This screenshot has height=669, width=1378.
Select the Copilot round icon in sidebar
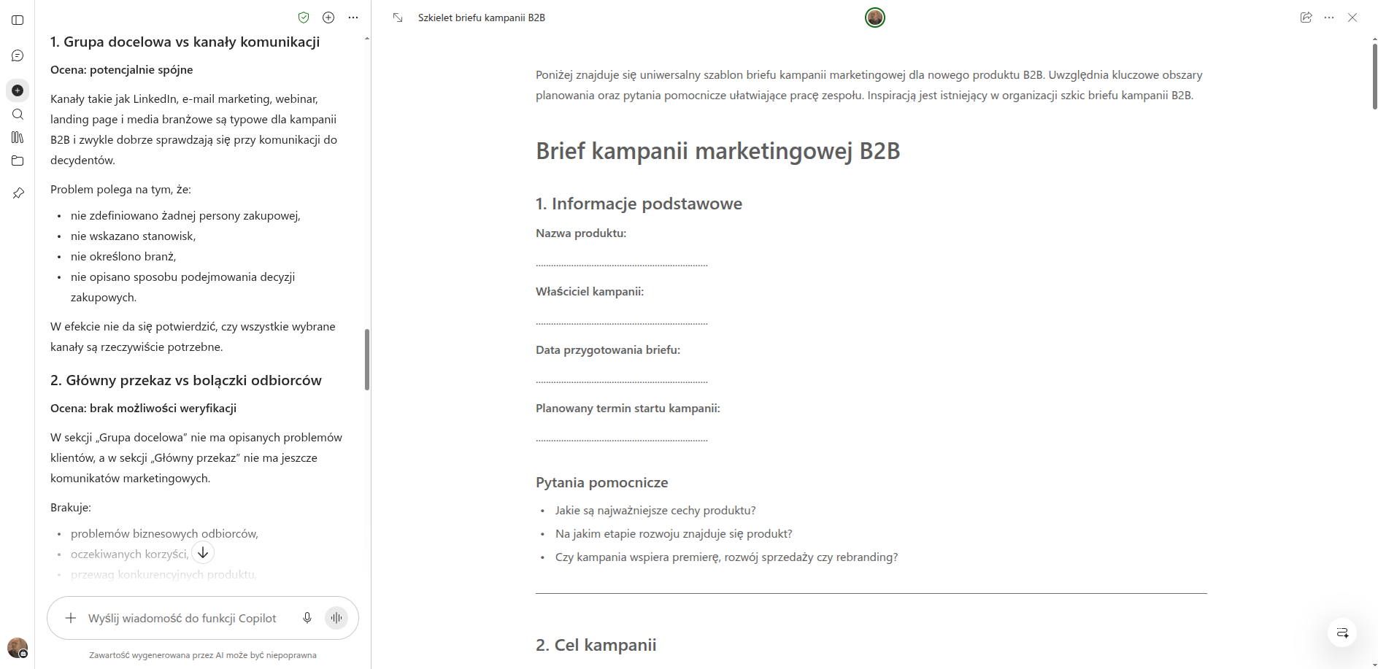tap(18, 90)
